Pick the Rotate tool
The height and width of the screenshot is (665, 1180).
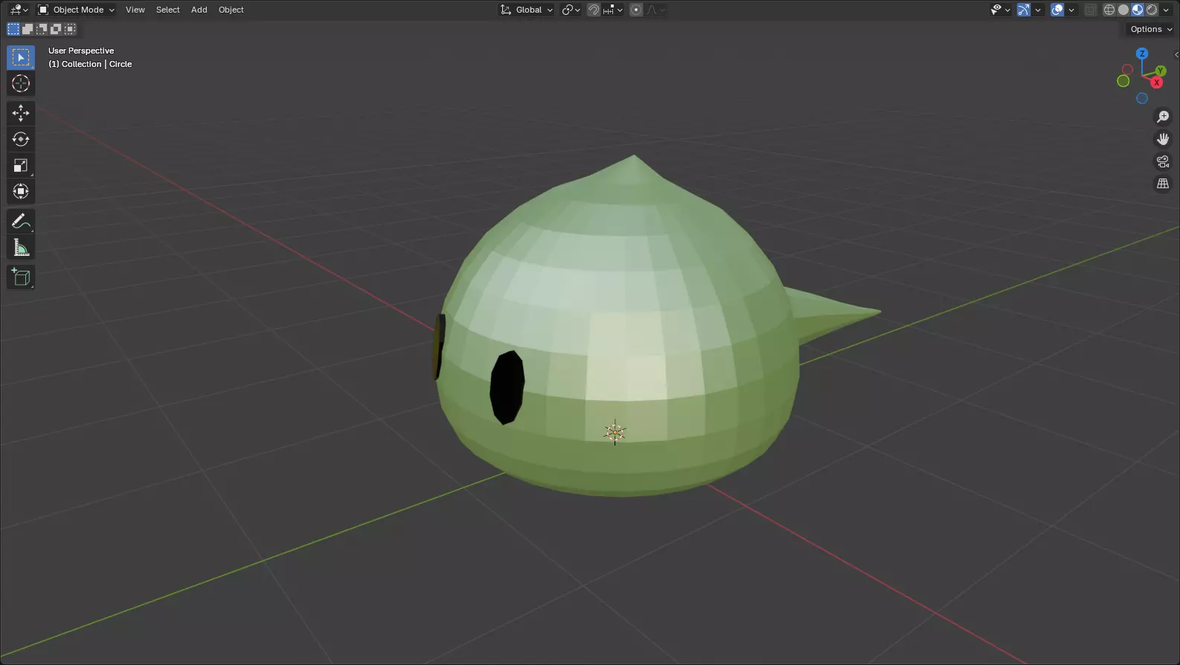[21, 139]
